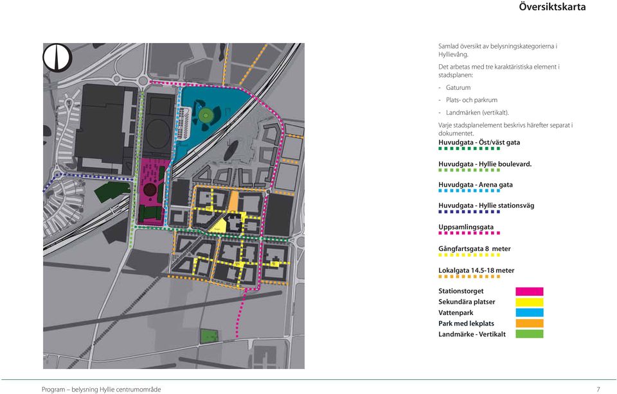This screenshot has width=617, height=394.
Task: Click the 'Huvudgata - Arena gata' legend label
Action: pyautogui.click(x=476, y=185)
